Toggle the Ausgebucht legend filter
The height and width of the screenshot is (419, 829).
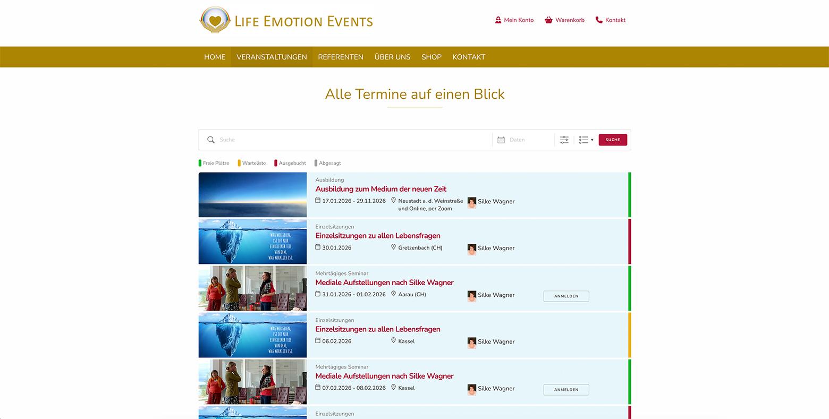[x=290, y=163]
